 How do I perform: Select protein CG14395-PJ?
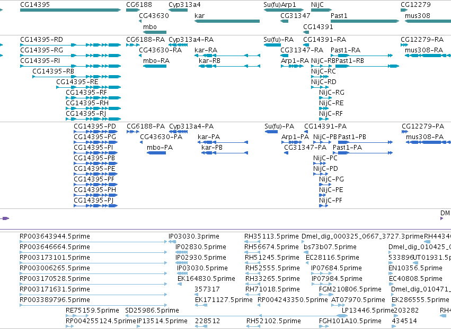point(93,200)
